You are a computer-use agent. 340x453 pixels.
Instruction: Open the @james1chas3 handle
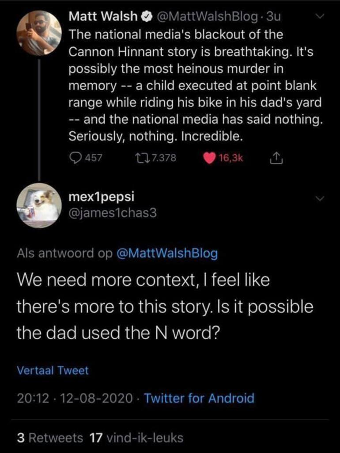tap(113, 214)
